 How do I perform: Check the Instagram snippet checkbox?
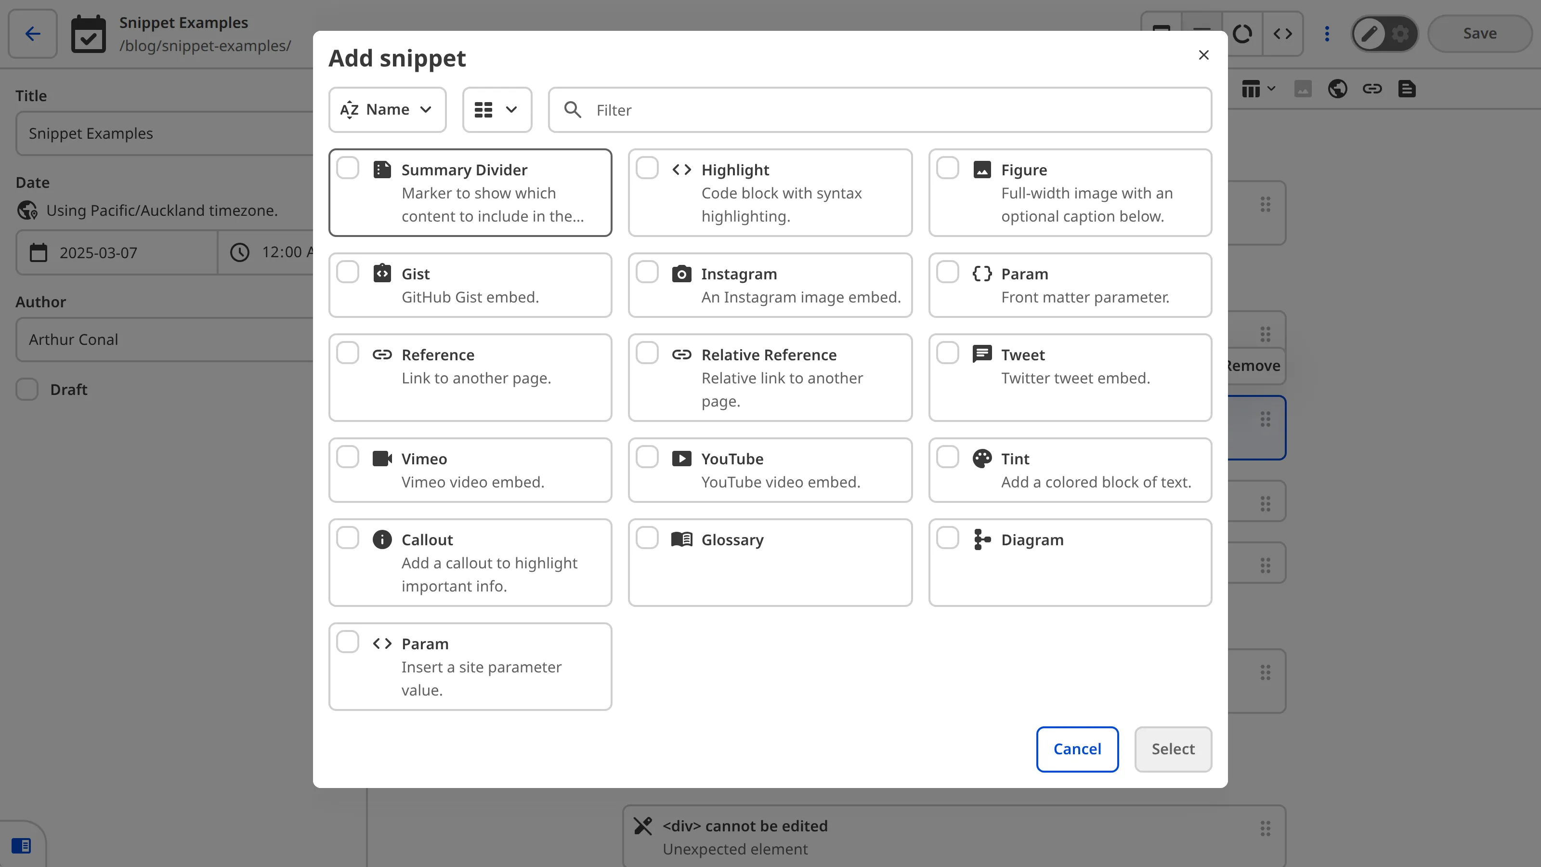pyautogui.click(x=647, y=272)
